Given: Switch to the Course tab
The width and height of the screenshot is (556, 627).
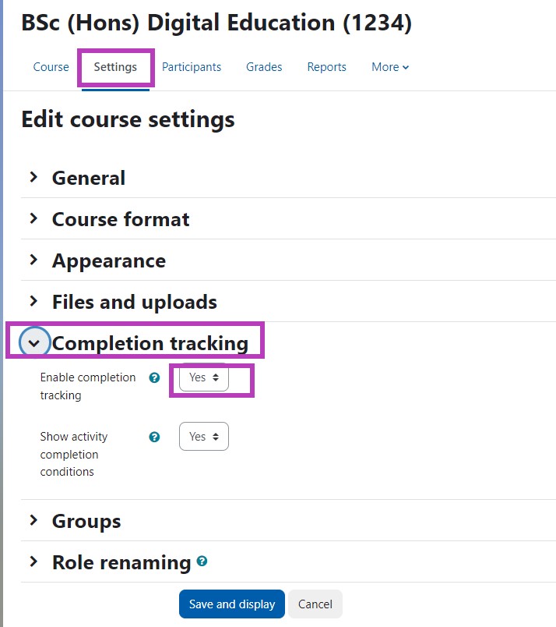Looking at the screenshot, I should pyautogui.click(x=51, y=67).
